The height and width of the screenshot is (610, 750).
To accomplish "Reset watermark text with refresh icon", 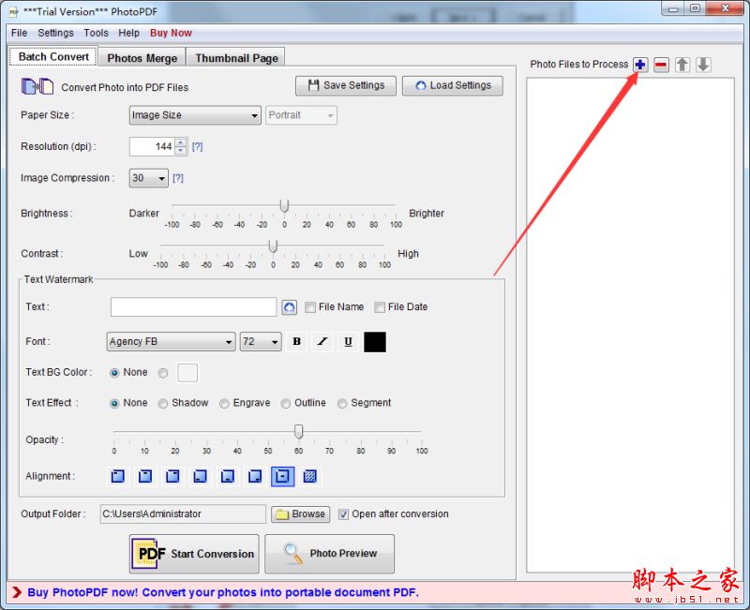I will (x=289, y=307).
